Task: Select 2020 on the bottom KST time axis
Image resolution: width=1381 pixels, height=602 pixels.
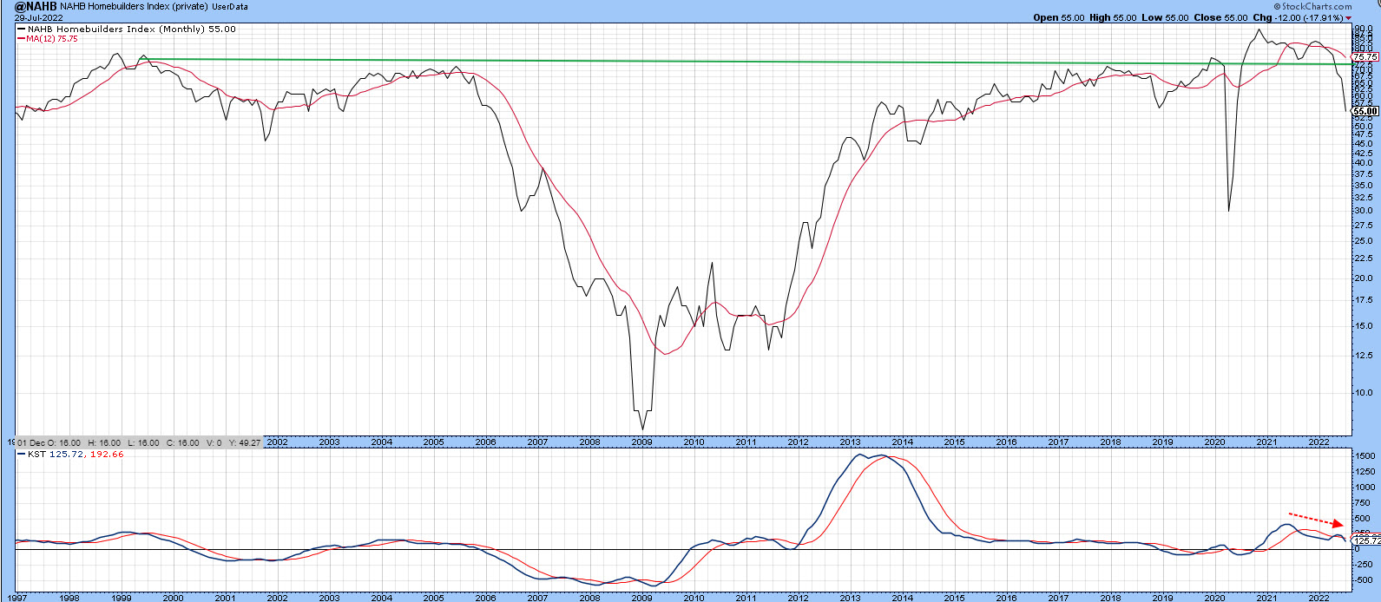Action: tap(1214, 597)
